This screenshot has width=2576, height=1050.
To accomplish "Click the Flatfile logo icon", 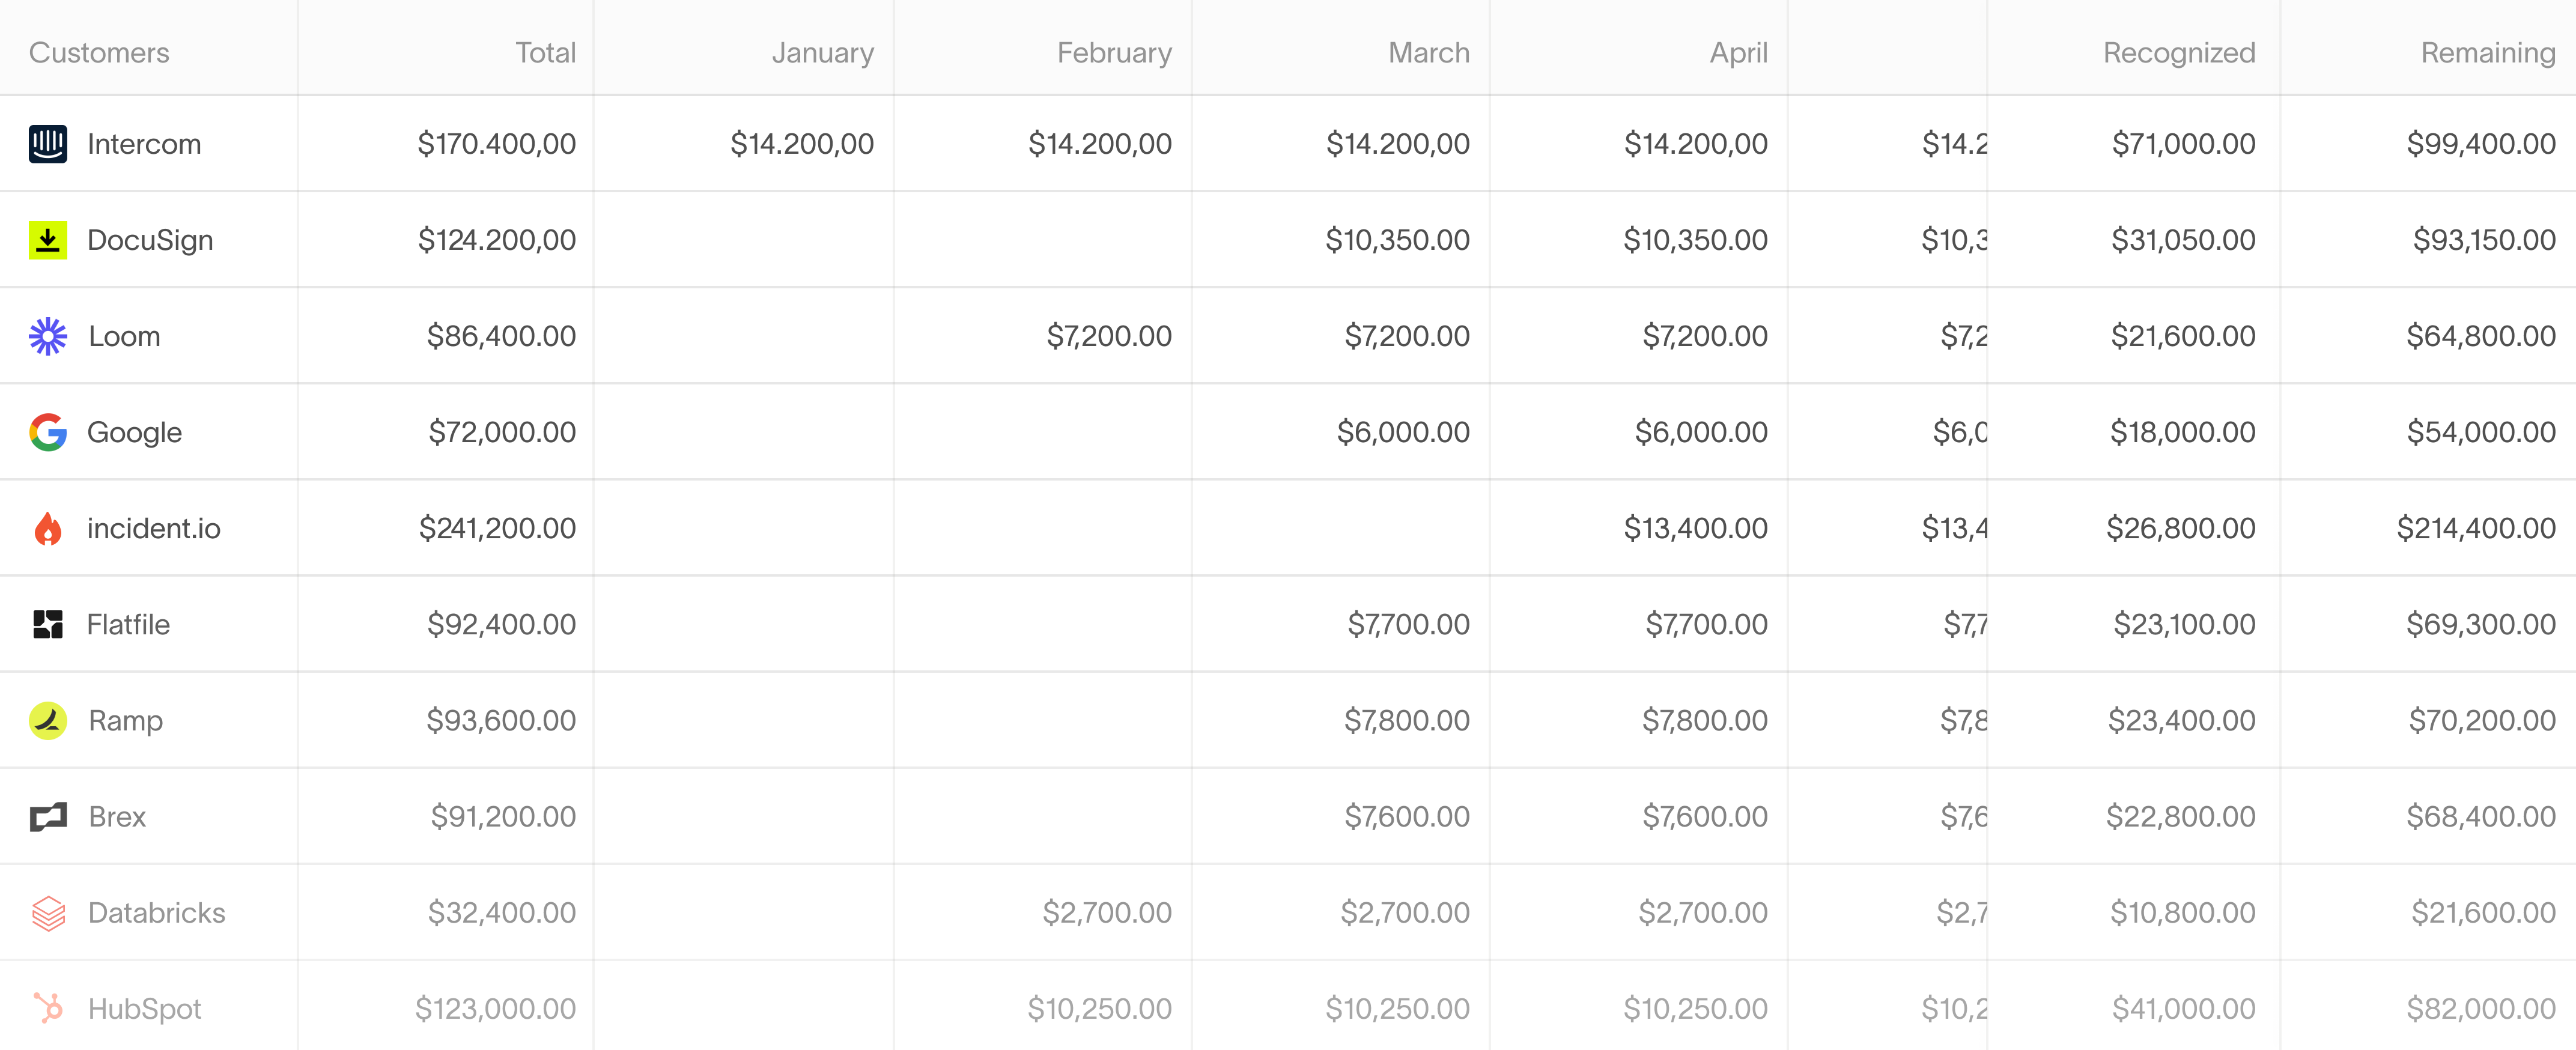I will [x=48, y=624].
